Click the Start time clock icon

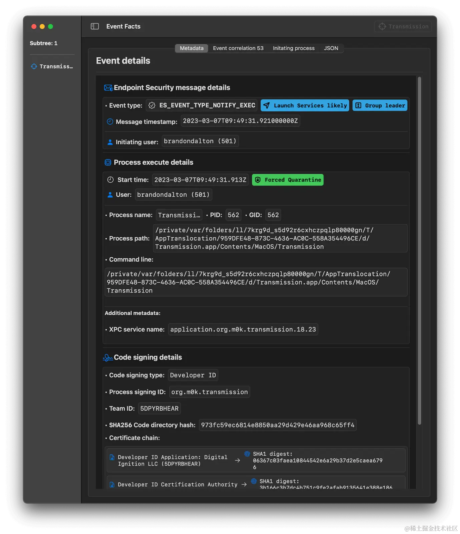[110, 180]
